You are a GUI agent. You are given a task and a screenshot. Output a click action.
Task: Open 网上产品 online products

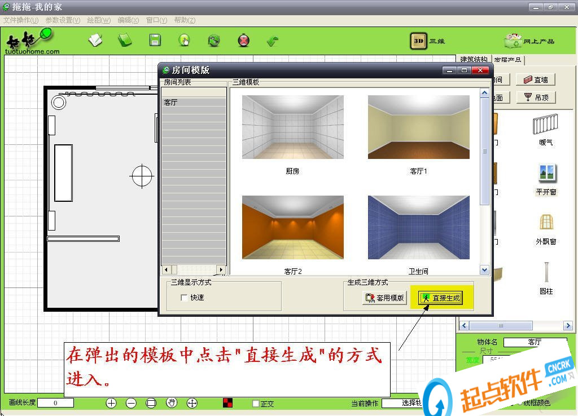tap(529, 41)
